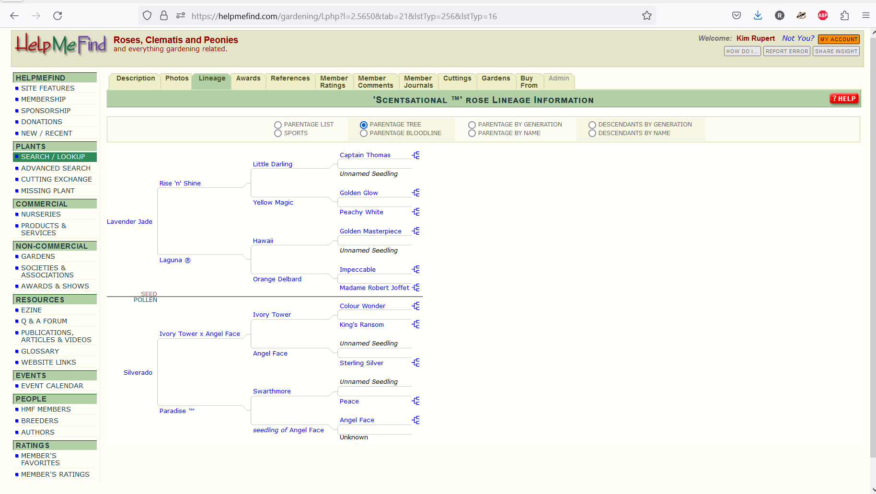Click the Report Error button
876x494 pixels.
click(787, 51)
